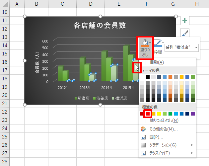
Task: Click the green plus Chart Elements button
Action: (185, 21)
